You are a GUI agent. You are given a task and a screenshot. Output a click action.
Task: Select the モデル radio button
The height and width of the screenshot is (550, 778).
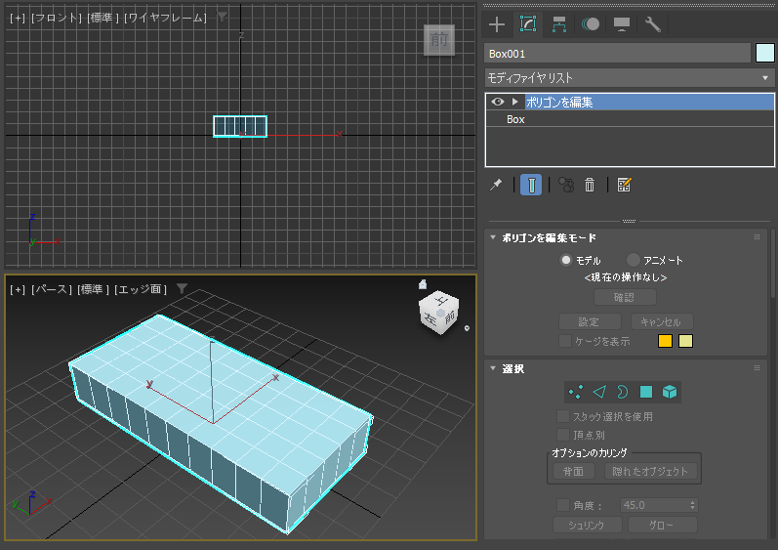565,260
